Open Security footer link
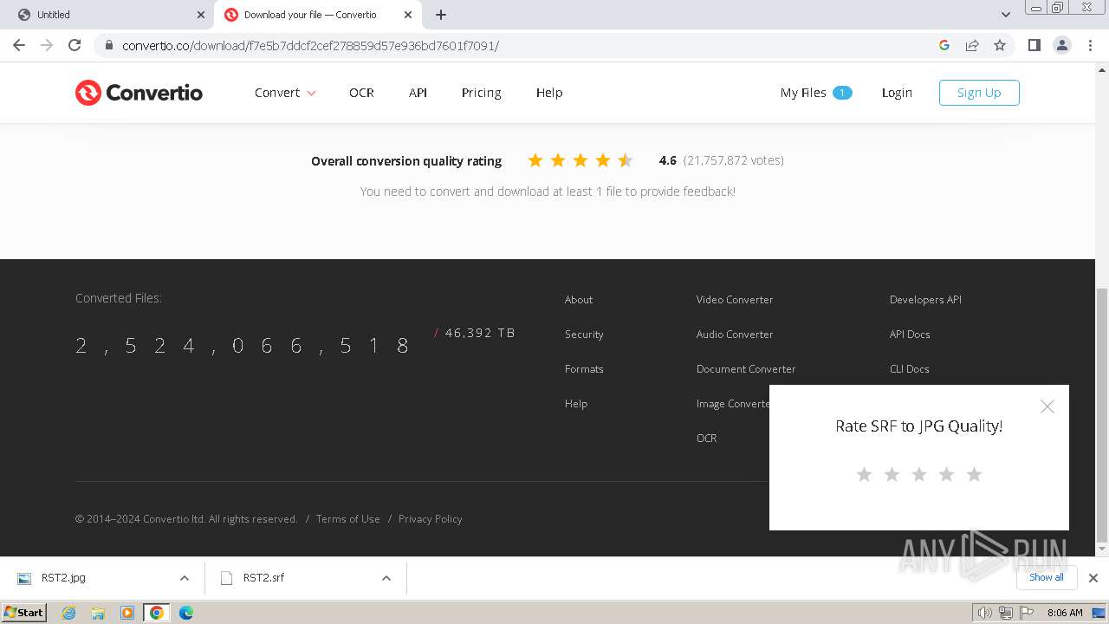 [584, 335]
